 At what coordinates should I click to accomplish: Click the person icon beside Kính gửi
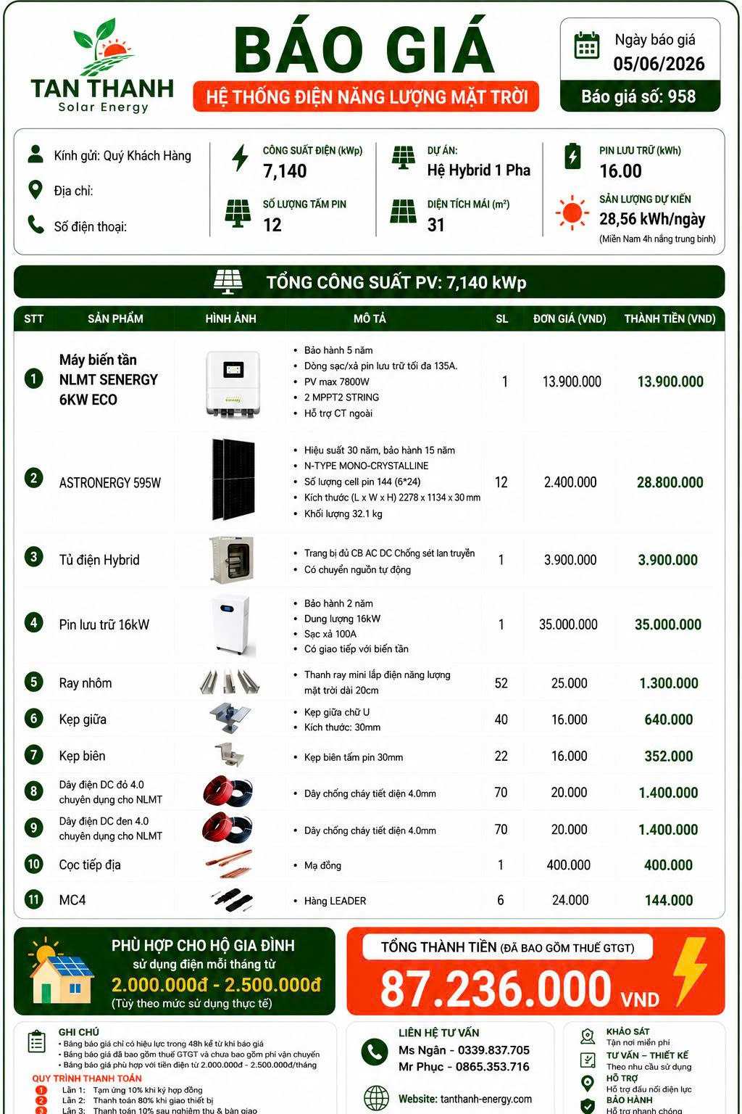[x=35, y=154]
